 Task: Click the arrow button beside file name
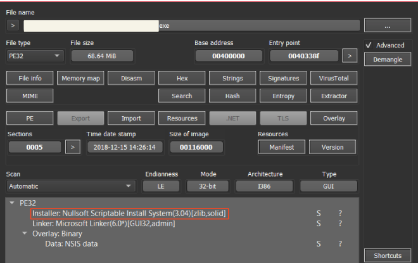[x=14, y=26]
